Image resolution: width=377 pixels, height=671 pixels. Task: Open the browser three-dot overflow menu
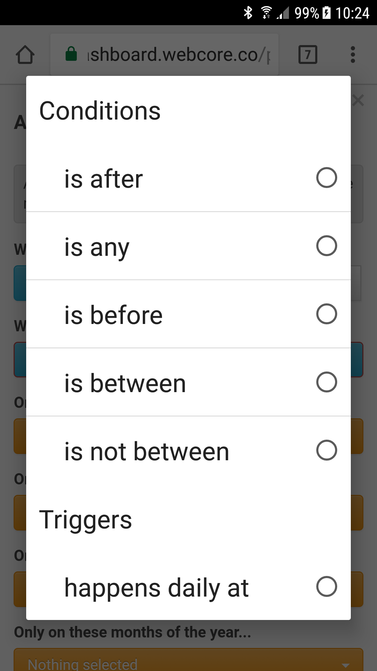click(x=353, y=55)
